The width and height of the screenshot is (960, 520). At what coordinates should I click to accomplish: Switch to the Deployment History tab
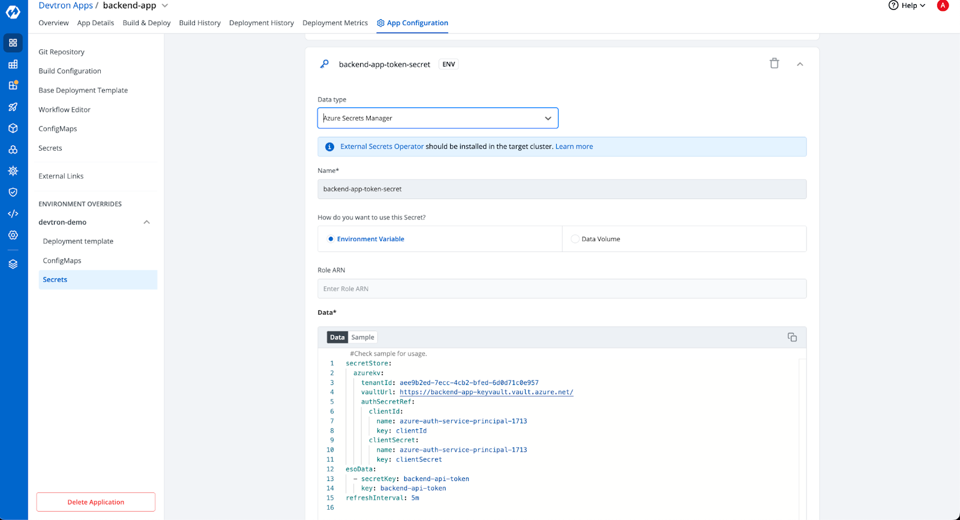click(262, 23)
